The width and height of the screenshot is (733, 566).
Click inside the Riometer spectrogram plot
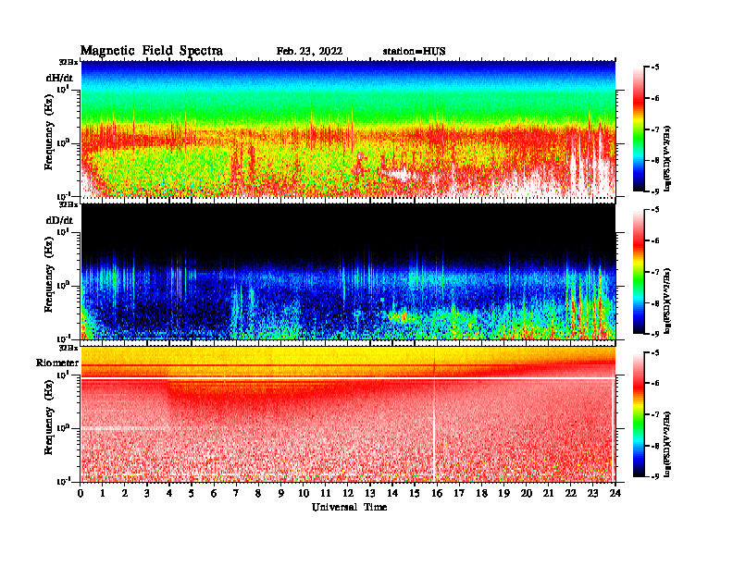(x=348, y=413)
